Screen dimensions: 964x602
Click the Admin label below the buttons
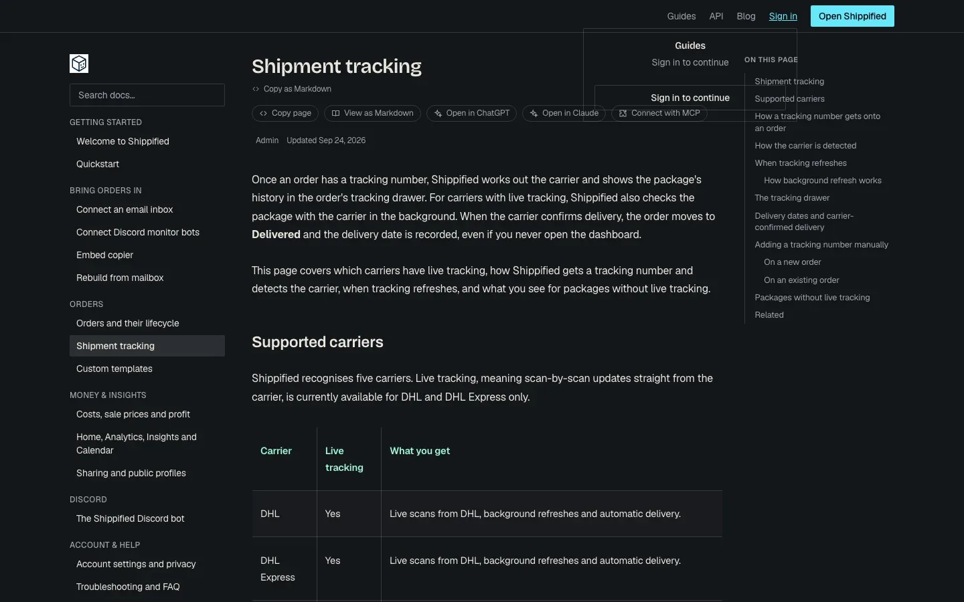click(267, 140)
